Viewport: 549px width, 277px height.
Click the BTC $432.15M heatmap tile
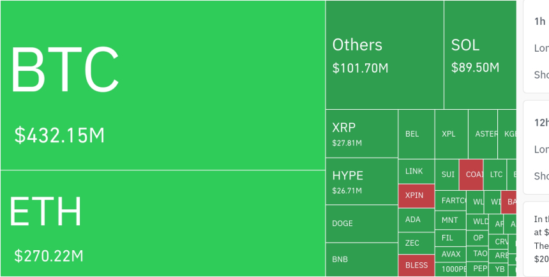tap(163, 86)
